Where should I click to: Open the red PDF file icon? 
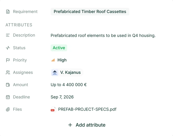tap(53, 109)
